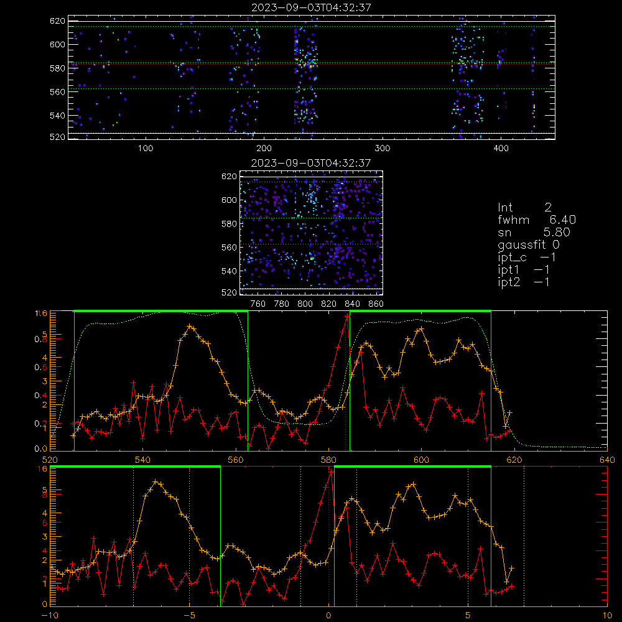Click the top wide detector image
Image resolution: width=622 pixels, height=622 pixels.
click(x=312, y=77)
